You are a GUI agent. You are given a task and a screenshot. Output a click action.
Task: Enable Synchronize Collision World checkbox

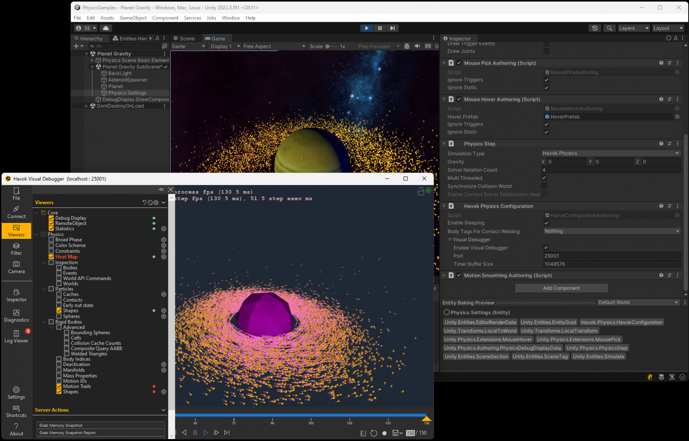[x=544, y=186]
